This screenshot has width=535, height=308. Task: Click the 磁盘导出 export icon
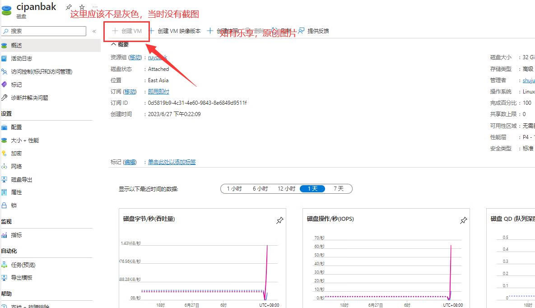click(4, 179)
